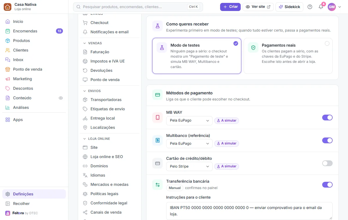Click the Domínios link icon
The image size is (348, 220).
click(85, 166)
